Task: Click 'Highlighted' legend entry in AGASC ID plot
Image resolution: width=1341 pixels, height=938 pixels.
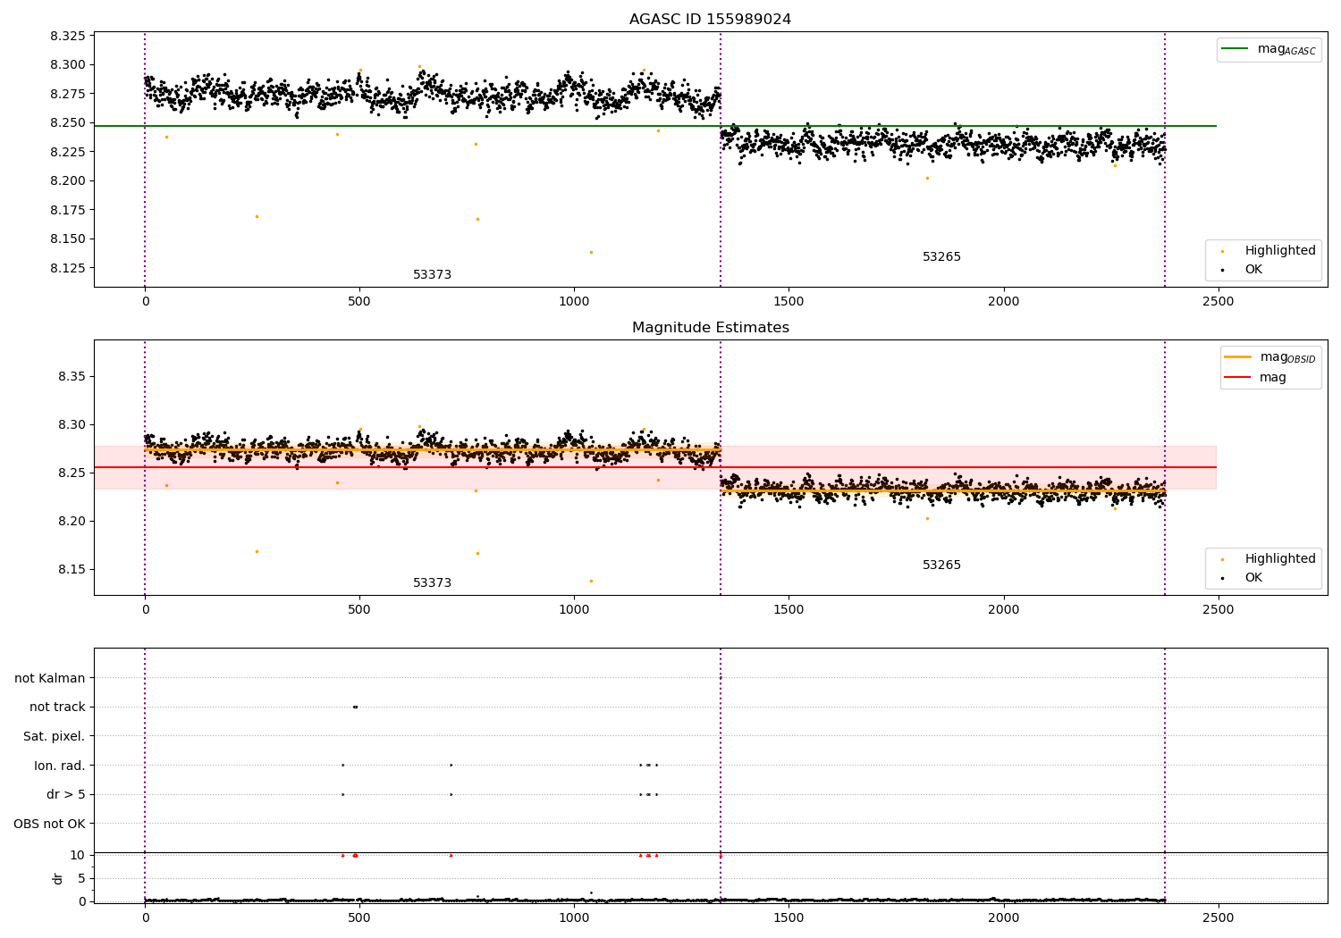Action: coord(1269,251)
